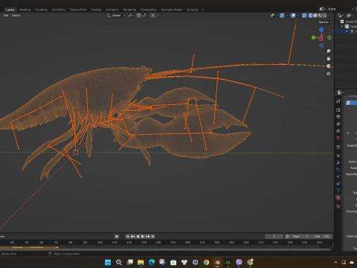Open the World properties tab

[x=338, y=138]
